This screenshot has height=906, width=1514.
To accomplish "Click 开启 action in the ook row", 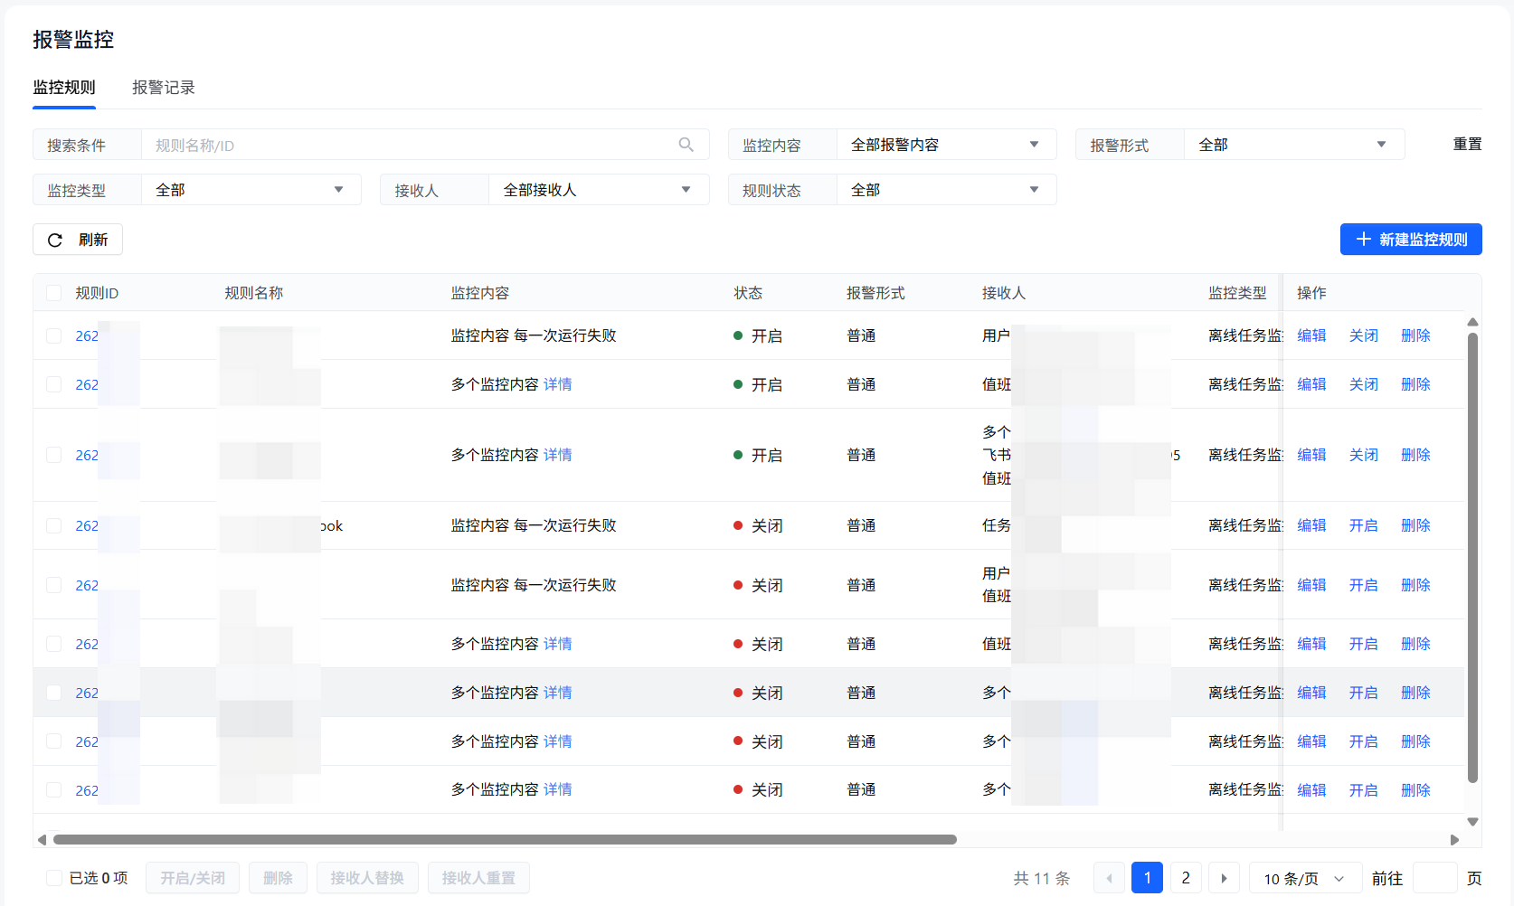I will (1364, 525).
